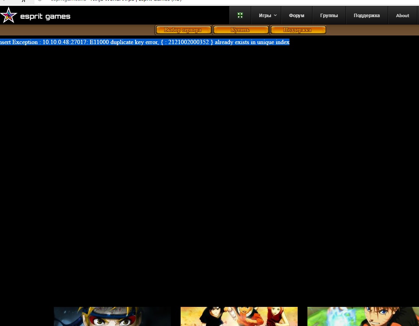This screenshot has width=419, height=326.
Task: Click the browser reload icon
Action: click(x=39, y=1)
